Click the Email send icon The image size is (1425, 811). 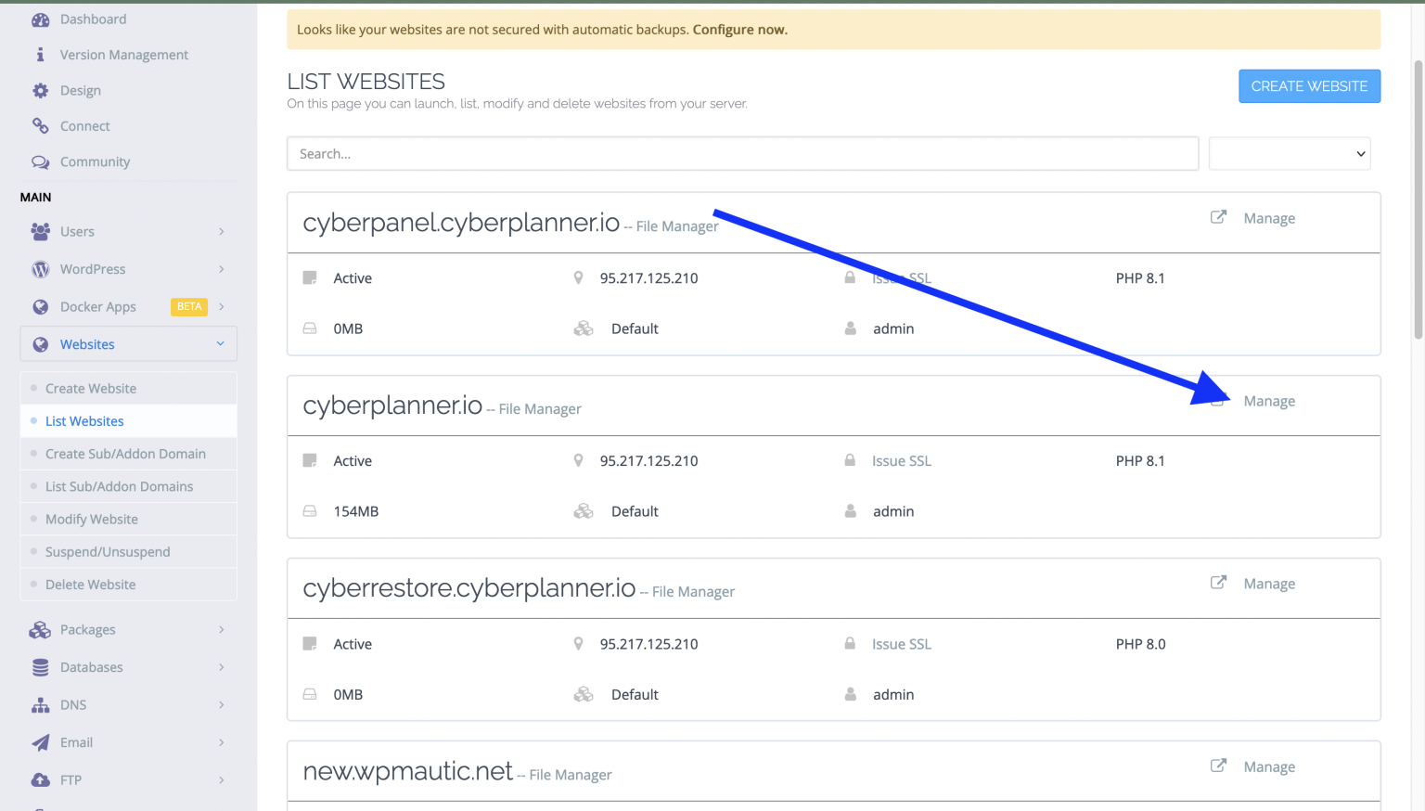[41, 742]
